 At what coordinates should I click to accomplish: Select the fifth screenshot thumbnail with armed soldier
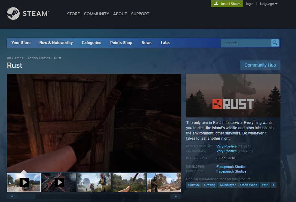point(164,182)
